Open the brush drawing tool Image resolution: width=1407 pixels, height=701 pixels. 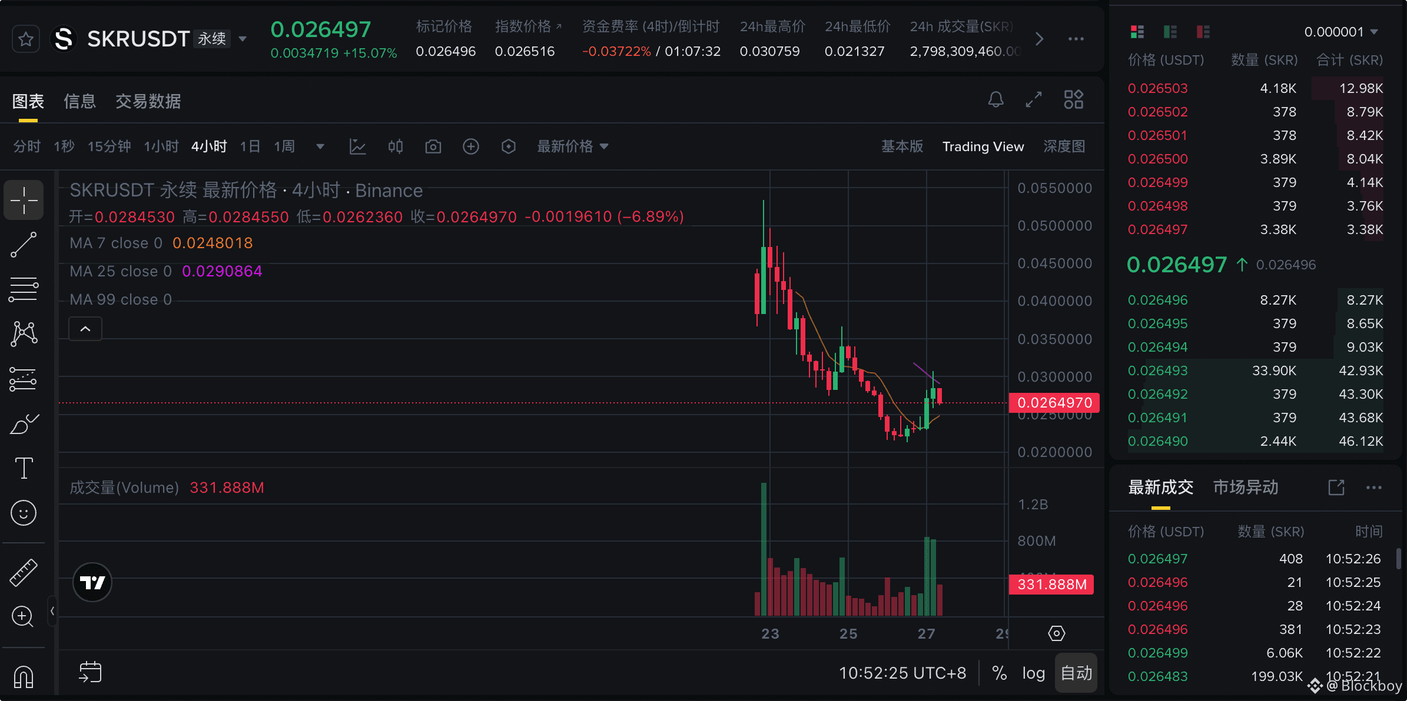[24, 423]
